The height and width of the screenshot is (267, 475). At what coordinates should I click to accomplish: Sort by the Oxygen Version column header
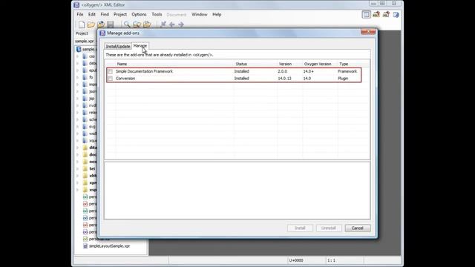pos(318,64)
